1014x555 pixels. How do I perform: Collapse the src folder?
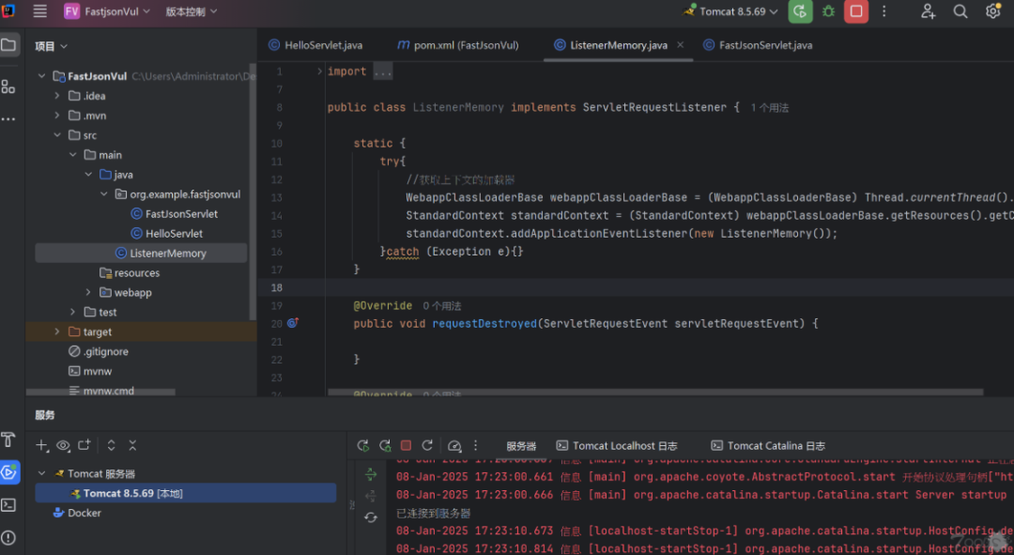57,135
